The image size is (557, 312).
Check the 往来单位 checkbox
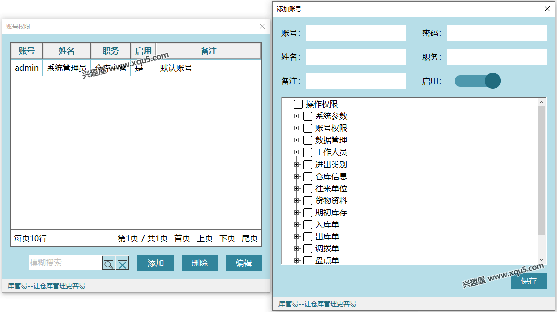[x=308, y=189]
